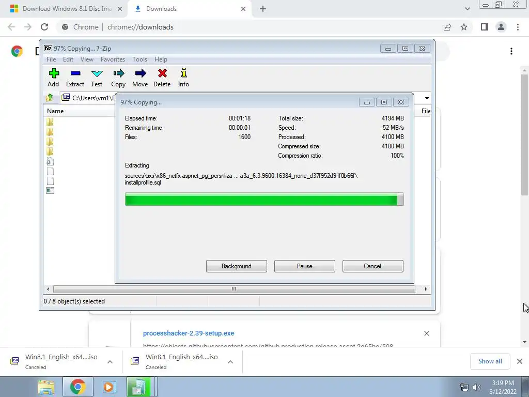Click the Chrome forward arrow
The width and height of the screenshot is (529, 397).
(28, 27)
